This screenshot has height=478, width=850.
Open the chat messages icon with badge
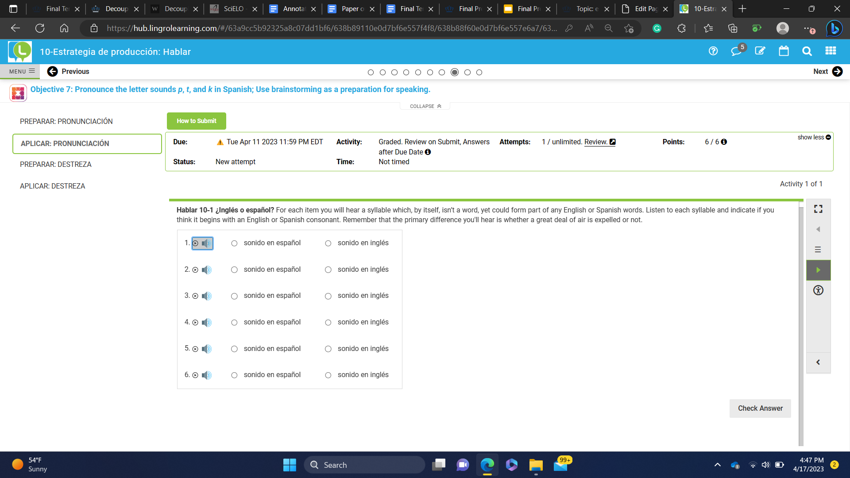click(736, 51)
